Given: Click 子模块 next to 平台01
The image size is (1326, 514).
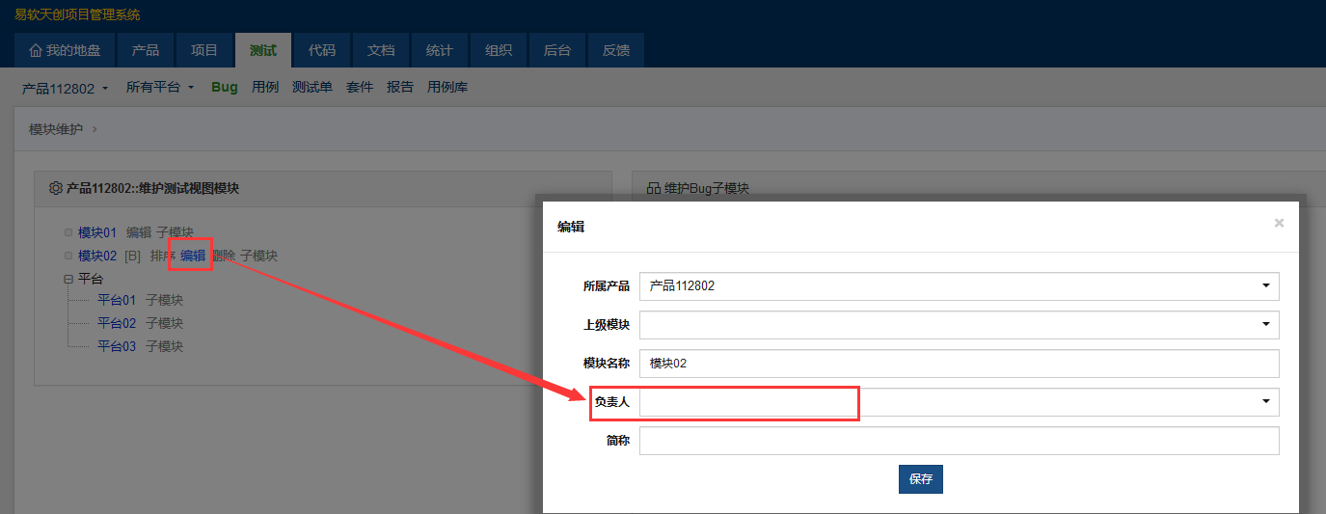Looking at the screenshot, I should [x=165, y=300].
